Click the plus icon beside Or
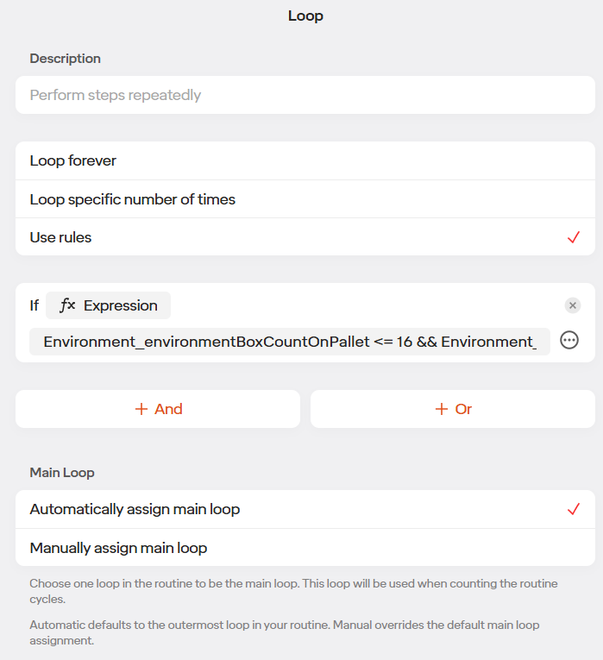The width and height of the screenshot is (603, 660). [x=442, y=409]
